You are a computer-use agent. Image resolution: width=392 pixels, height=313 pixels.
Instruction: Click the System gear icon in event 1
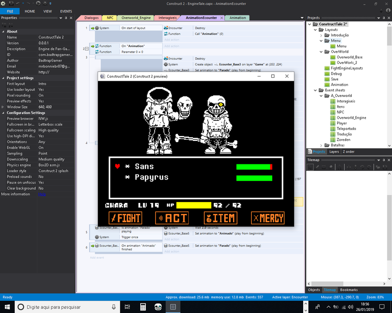pyautogui.click(x=97, y=28)
